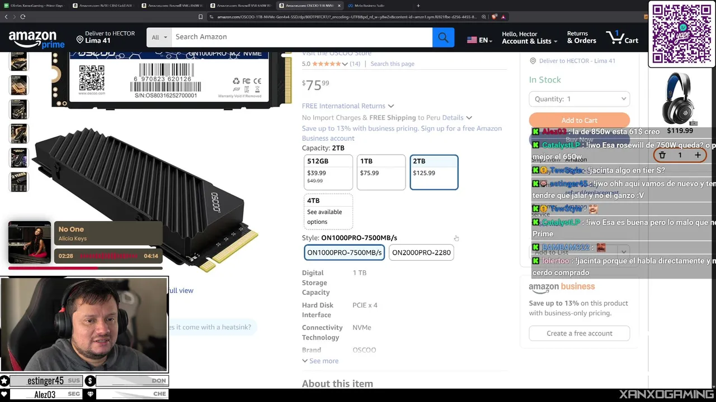Select the 3 Years warranty thumbnail
This screenshot has height=402, width=716.
click(18, 181)
